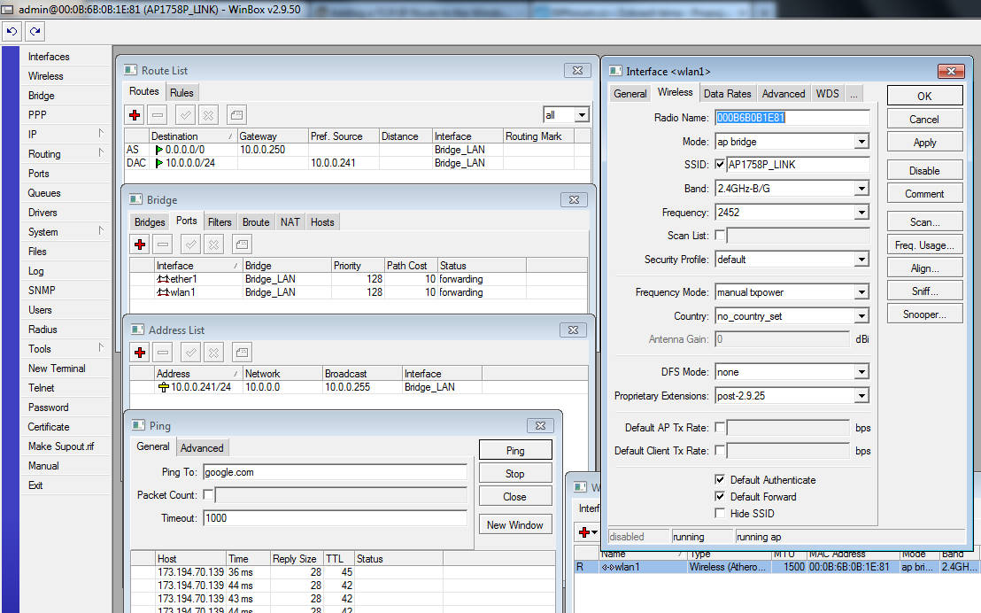The image size is (981, 613).
Task: Enable Default Client Tx Rate checkbox
Action: 720,450
